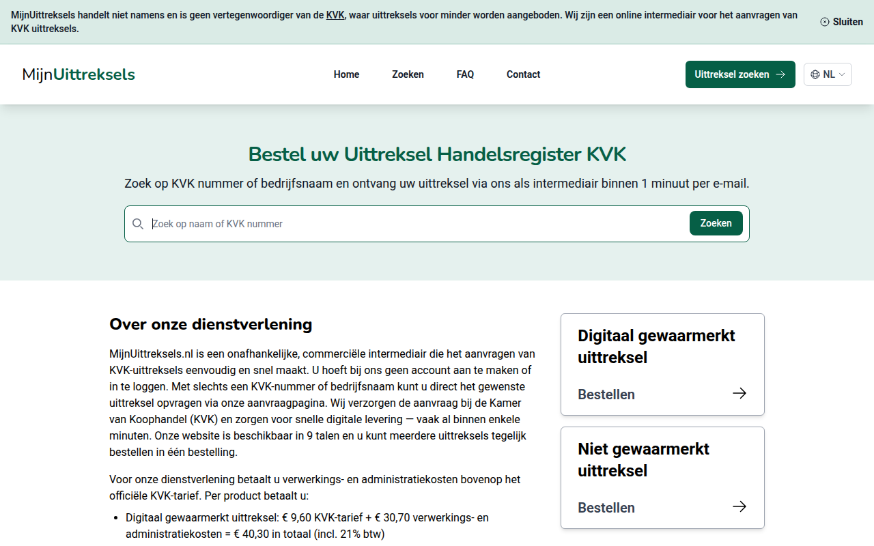Click the 'Digitaal gewaarmerkt uittreksel' card title
This screenshot has width=874, height=546.
click(x=656, y=347)
